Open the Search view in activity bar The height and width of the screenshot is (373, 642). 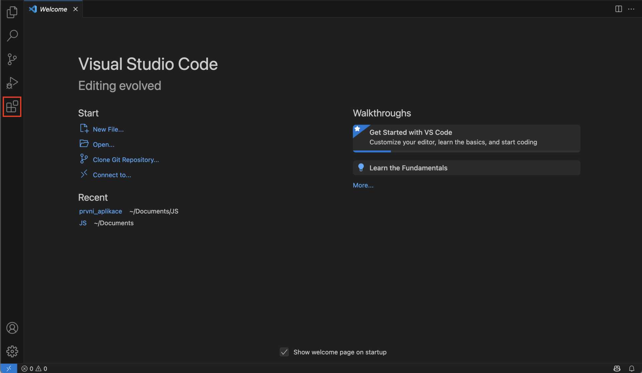point(12,35)
